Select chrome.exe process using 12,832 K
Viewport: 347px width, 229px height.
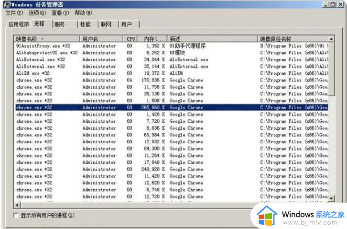[172, 142]
